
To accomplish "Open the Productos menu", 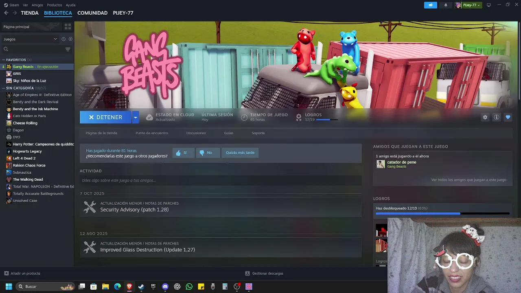I will coord(55,5).
